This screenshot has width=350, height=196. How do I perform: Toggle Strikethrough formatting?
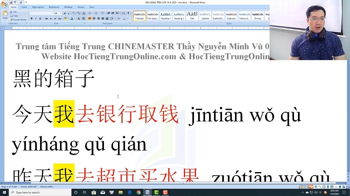[x=46, y=18]
